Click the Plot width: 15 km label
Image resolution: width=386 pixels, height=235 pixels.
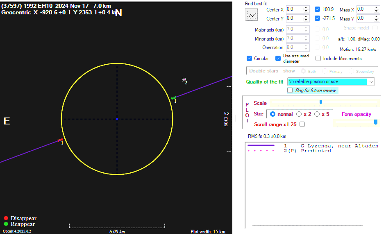point(208,232)
